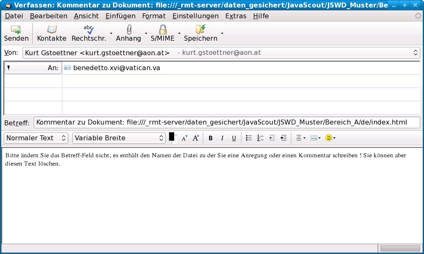Open the Einfügen menu

click(121, 16)
